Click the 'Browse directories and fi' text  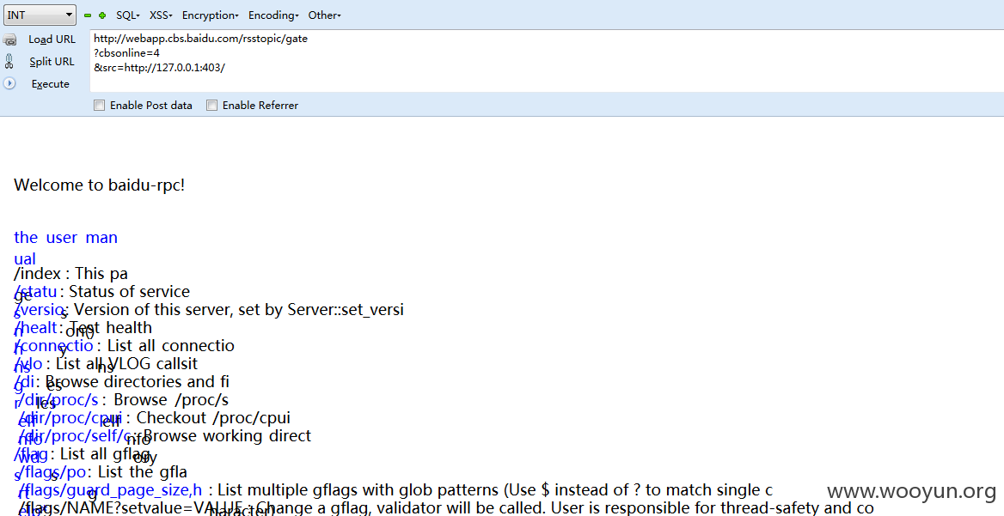137,382
